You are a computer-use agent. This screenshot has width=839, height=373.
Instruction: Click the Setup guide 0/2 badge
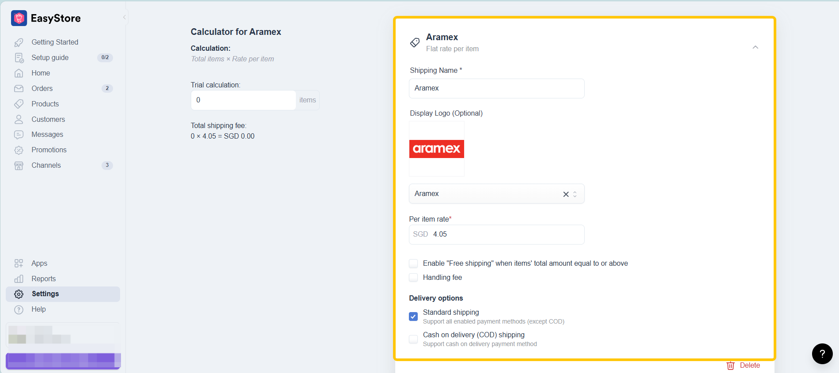pyautogui.click(x=105, y=58)
